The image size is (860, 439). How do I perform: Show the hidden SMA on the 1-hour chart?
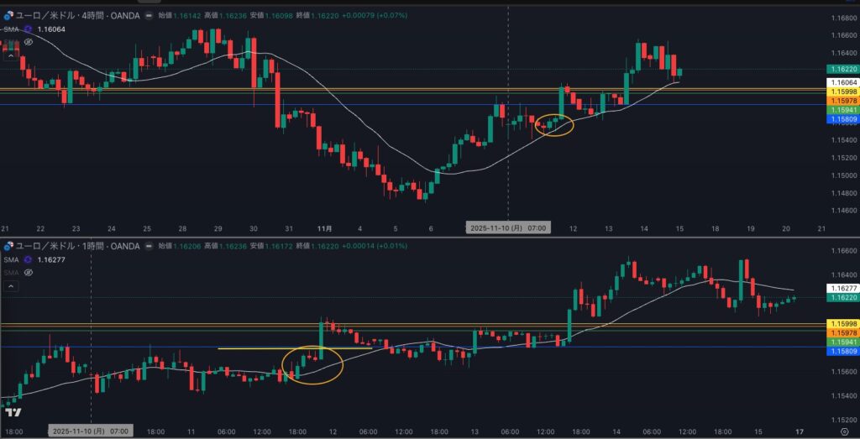point(28,272)
